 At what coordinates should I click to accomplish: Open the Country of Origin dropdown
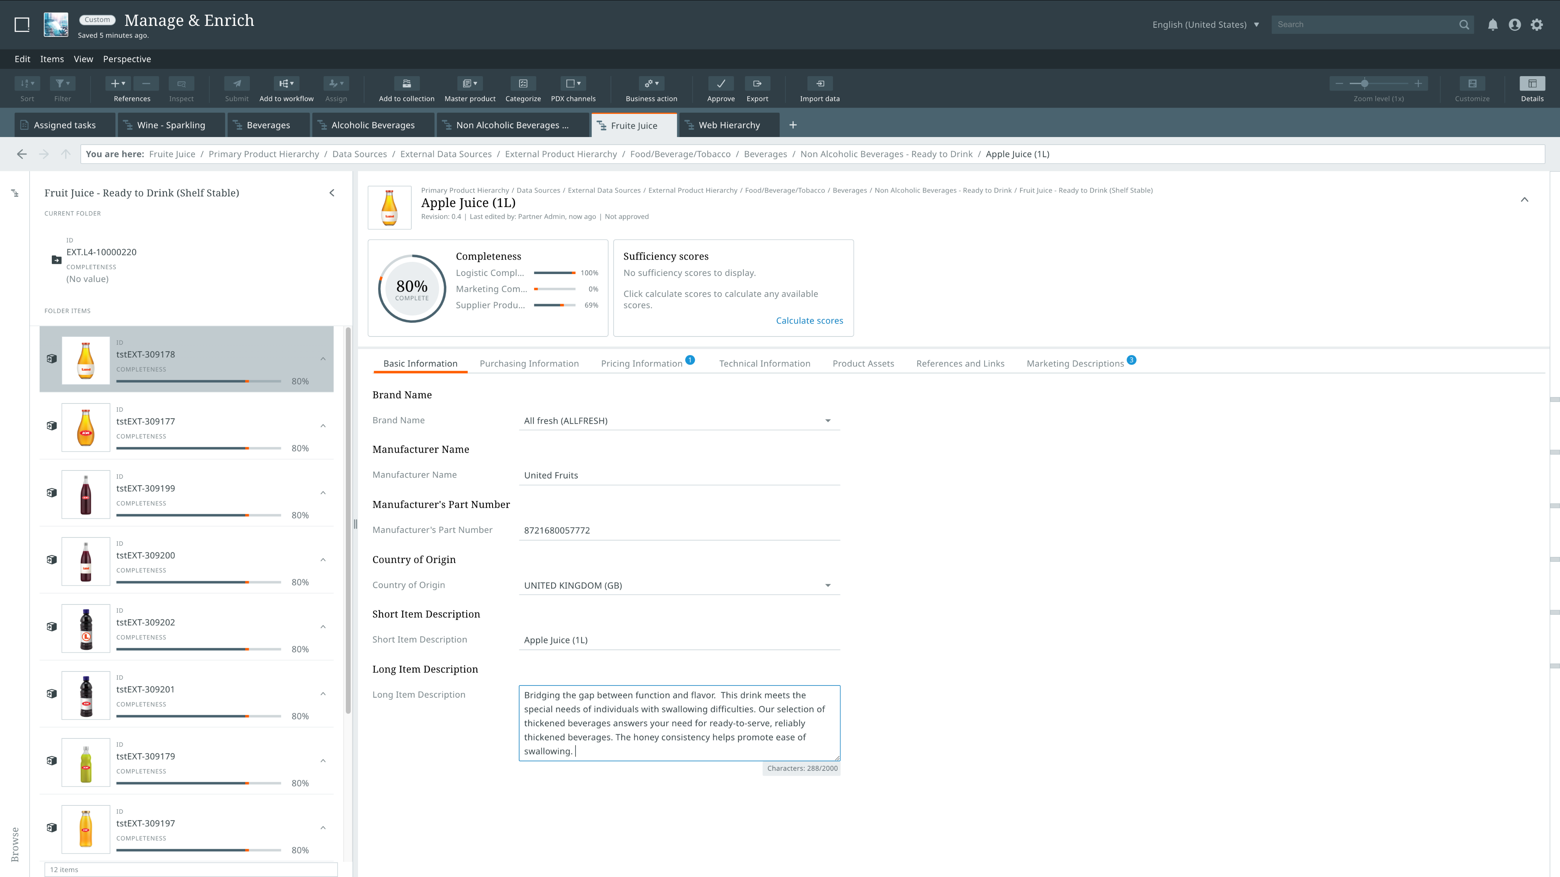click(x=828, y=585)
